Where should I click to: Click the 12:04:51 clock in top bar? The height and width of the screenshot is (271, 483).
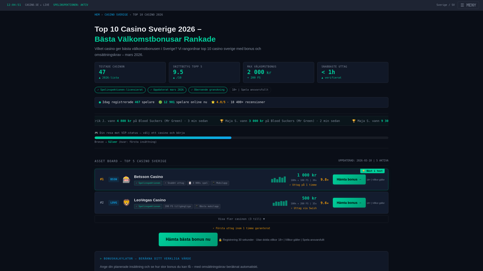tap(14, 5)
